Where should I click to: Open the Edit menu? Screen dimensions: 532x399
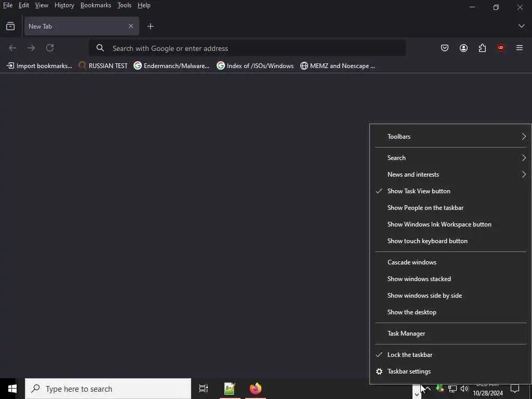pos(24,5)
